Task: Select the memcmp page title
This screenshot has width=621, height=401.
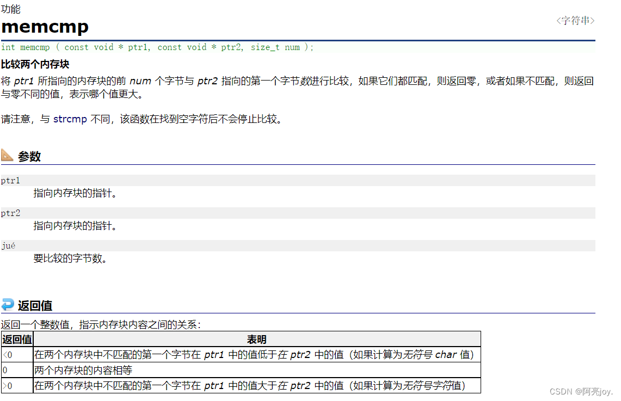Action: point(45,27)
